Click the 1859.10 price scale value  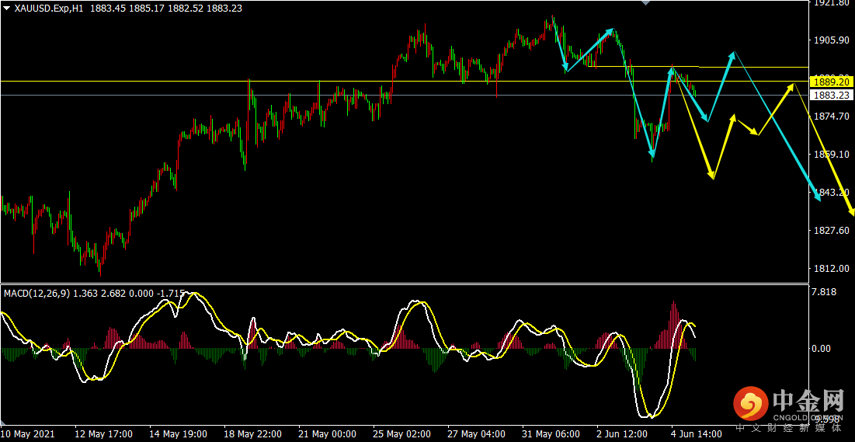(831, 155)
